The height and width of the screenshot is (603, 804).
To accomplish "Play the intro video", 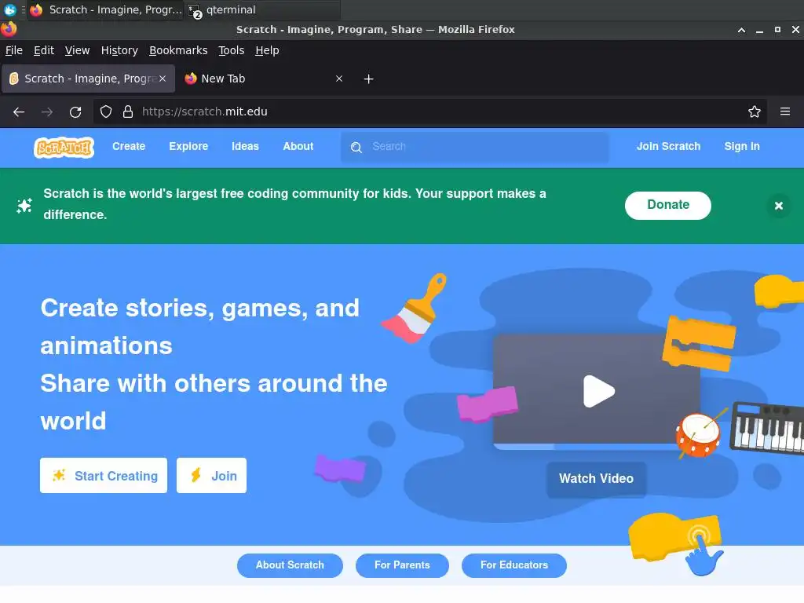I will (x=598, y=391).
